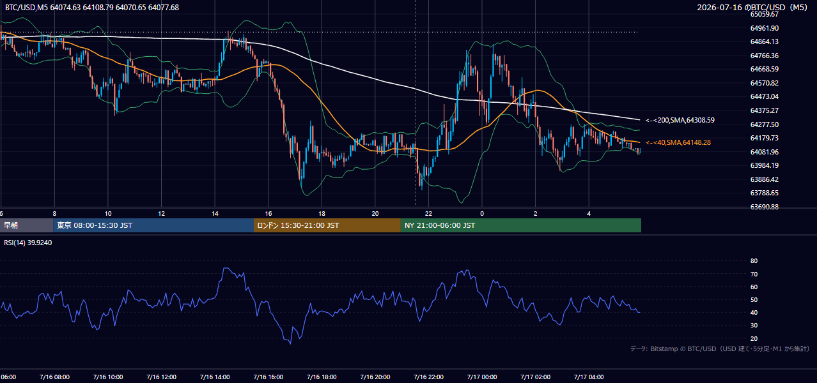Click the price axis value 64473.04
817x383 pixels.
pos(764,96)
